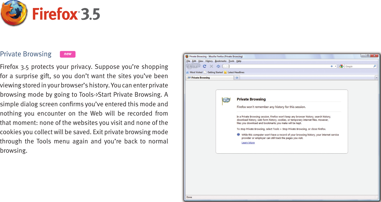
Task: Reload the page with the refresh icon
Action: click(204, 66)
